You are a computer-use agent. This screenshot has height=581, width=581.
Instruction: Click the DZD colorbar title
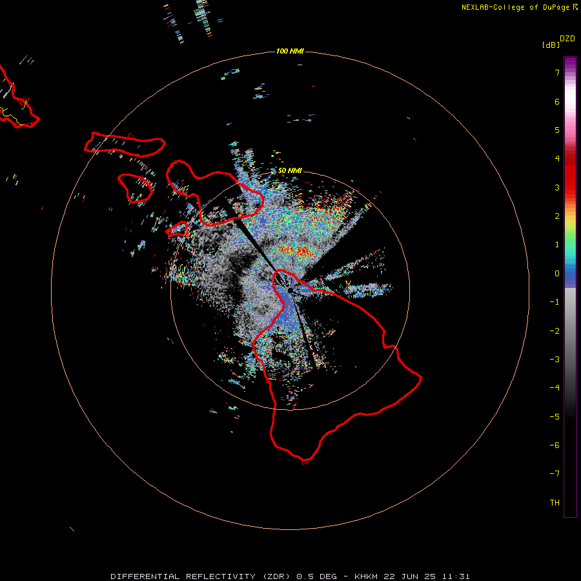(x=567, y=39)
